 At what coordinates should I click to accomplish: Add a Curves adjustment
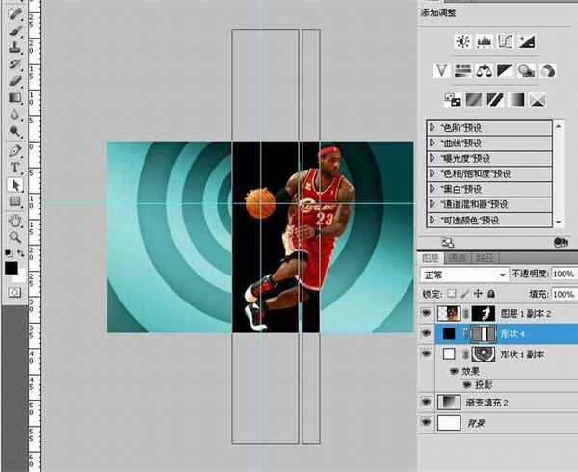[505, 41]
